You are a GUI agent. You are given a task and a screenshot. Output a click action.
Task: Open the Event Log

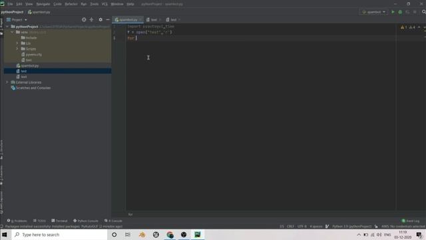tap(411, 221)
